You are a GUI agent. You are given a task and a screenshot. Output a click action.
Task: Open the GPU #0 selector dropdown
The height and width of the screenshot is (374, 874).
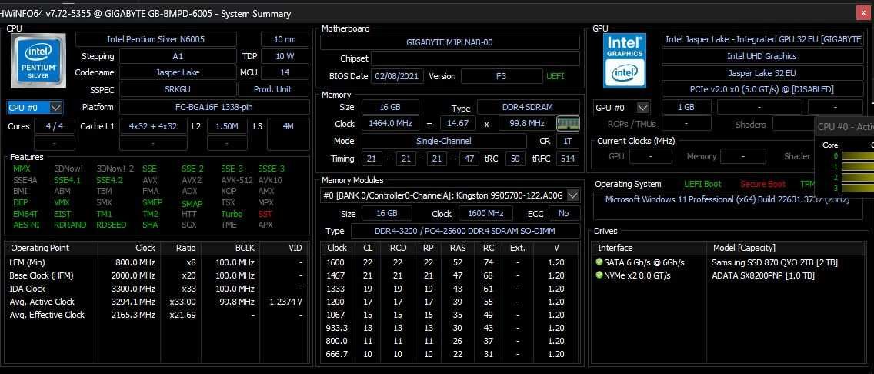point(622,108)
